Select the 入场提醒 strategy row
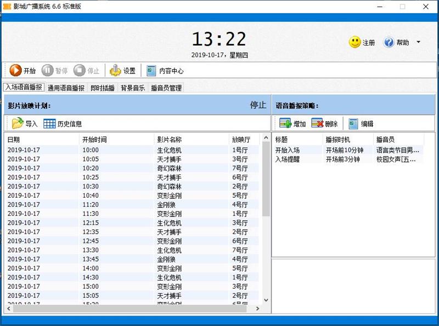 (348, 159)
